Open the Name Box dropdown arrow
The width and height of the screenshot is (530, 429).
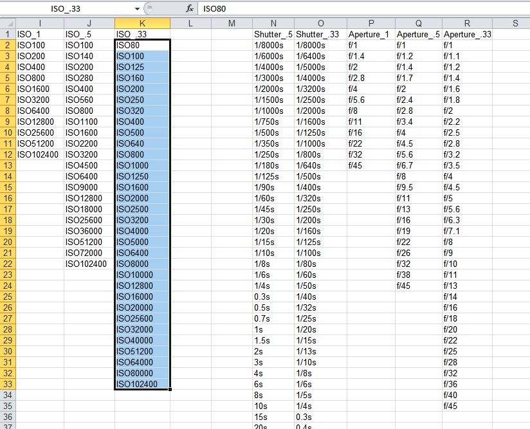(137, 9)
